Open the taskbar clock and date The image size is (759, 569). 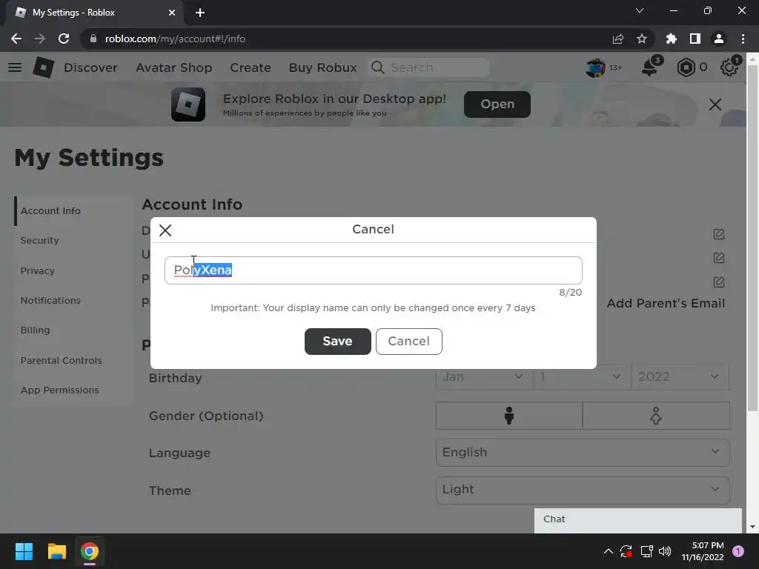point(703,551)
